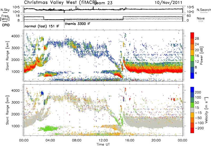
Task: Click the '18' tick on frequency axis
Action: (x=18, y=16)
